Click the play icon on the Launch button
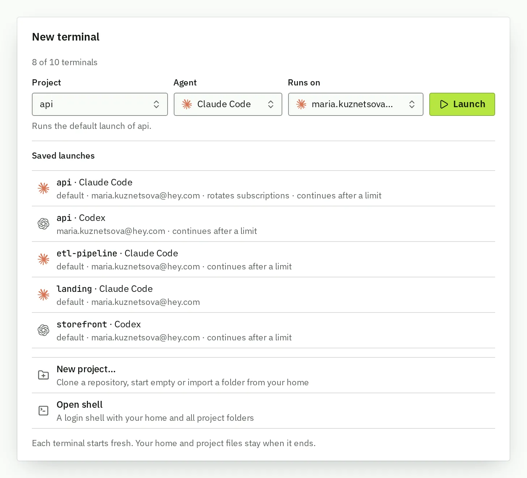This screenshot has width=527, height=478. pyautogui.click(x=444, y=104)
